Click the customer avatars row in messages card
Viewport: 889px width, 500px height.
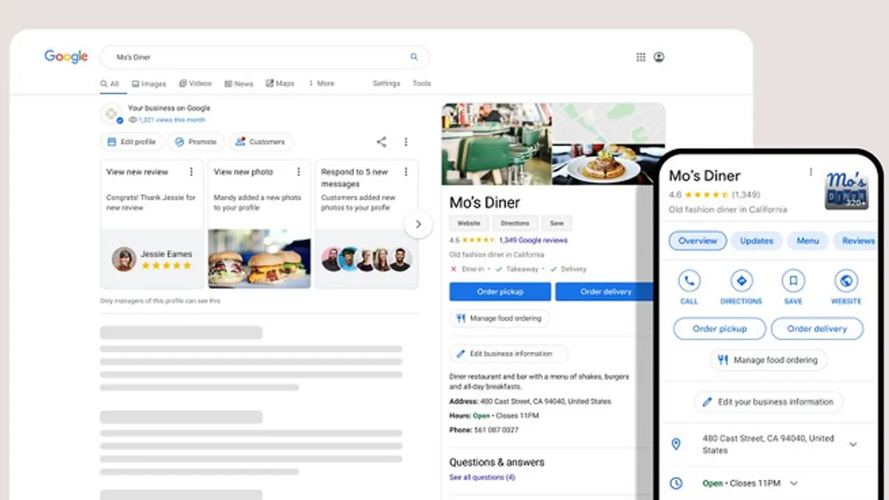tap(366, 259)
